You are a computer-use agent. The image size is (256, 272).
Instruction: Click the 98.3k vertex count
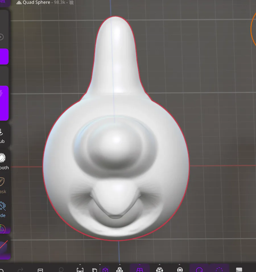(x=59, y=3)
